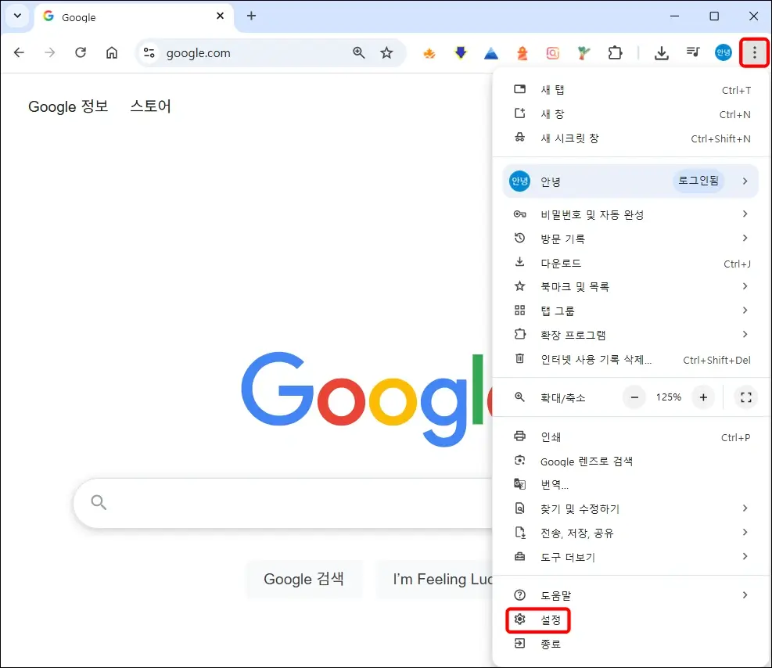
Task: Expand 비밀번호 및 자동 완성 submenu
Action: click(x=632, y=214)
